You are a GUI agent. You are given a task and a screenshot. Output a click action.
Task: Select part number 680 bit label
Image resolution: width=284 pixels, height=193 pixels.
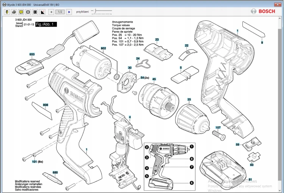click(55, 173)
